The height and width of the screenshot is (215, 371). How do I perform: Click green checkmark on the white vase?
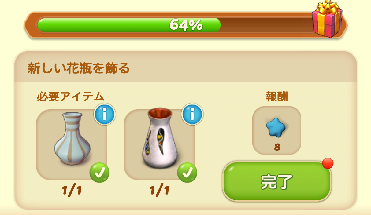[187, 173]
